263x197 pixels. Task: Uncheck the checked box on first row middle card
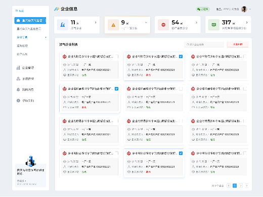181,57
